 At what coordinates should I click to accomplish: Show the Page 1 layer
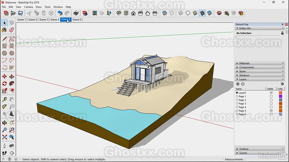[271, 96]
